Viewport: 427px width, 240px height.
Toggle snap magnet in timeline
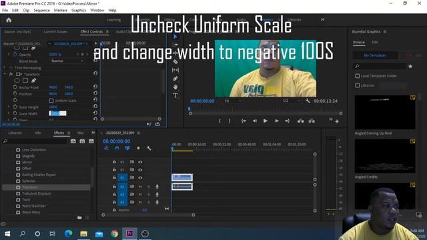(x=117, y=148)
